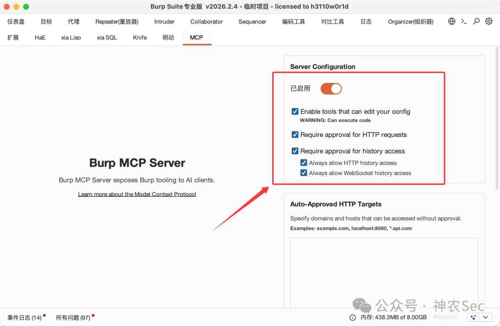
Task: Open the Organizer(组织器) tab
Action: point(411,22)
